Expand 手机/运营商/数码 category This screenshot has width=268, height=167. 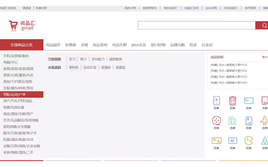pyautogui.click(x=16, y=56)
